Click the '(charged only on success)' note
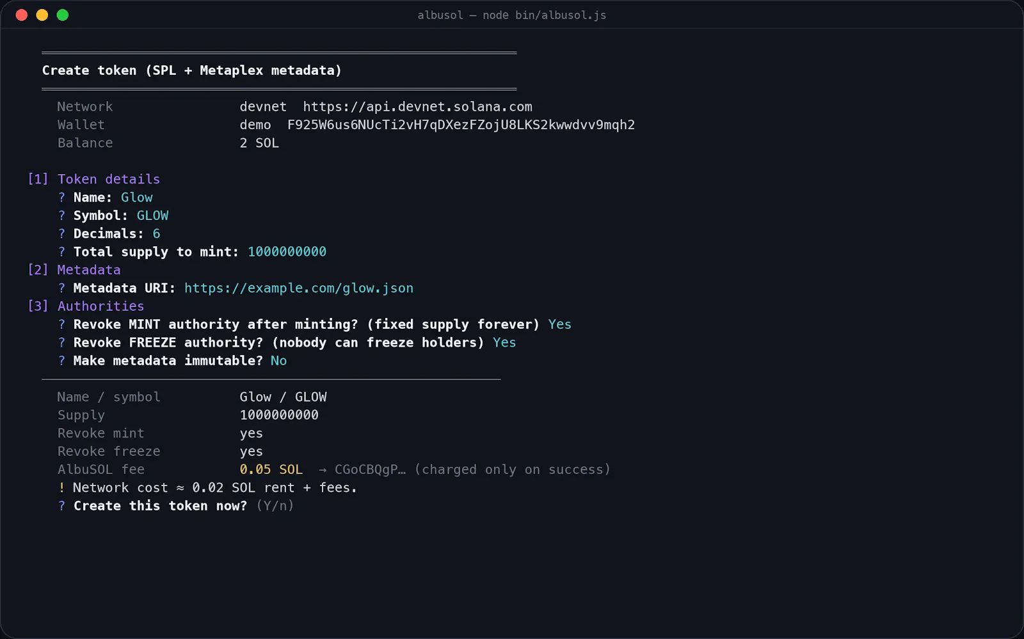The image size is (1024, 639). (513, 469)
